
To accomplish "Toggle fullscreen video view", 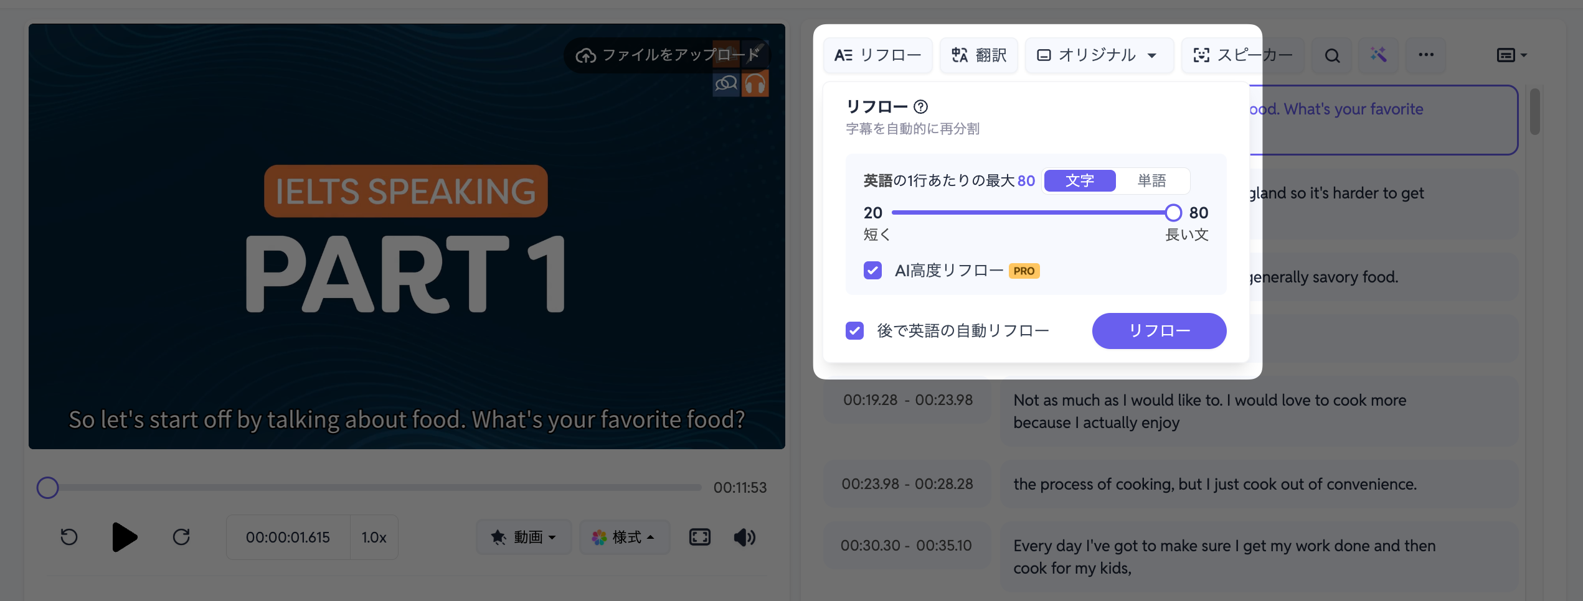I will [x=700, y=537].
